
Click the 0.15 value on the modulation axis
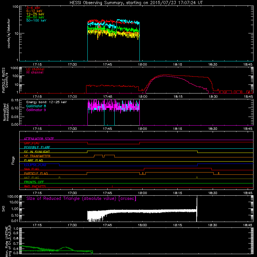(15, 100)
